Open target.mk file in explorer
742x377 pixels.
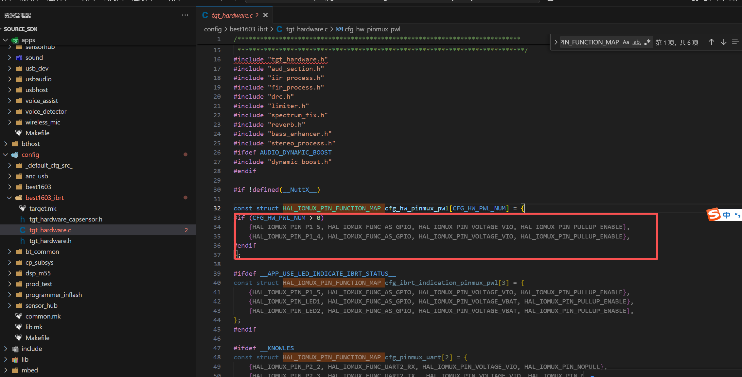[x=43, y=208]
